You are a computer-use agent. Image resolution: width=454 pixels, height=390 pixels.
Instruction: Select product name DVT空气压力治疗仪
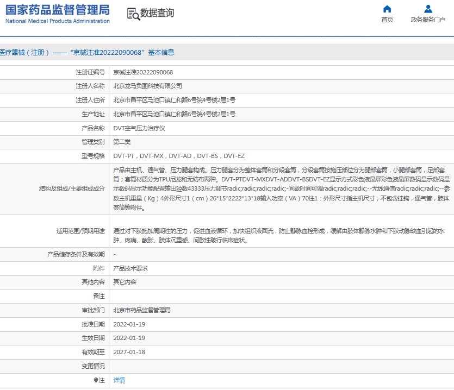(x=139, y=128)
